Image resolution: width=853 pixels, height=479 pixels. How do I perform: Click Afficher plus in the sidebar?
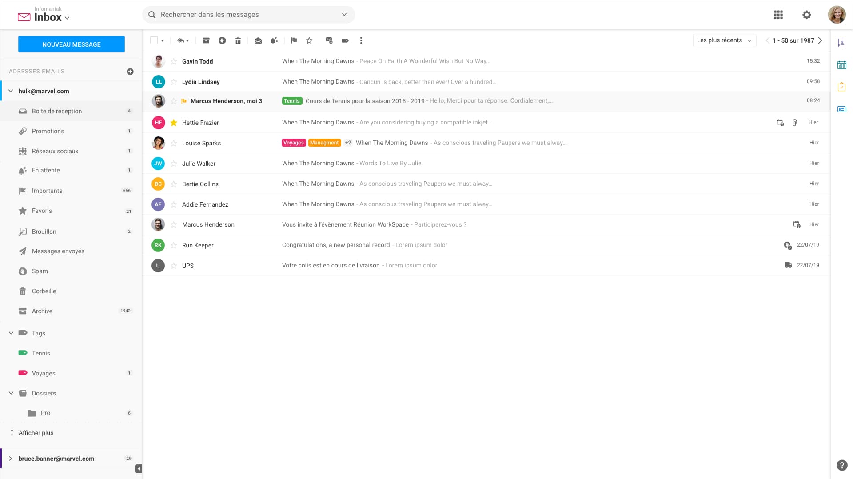[36, 432]
